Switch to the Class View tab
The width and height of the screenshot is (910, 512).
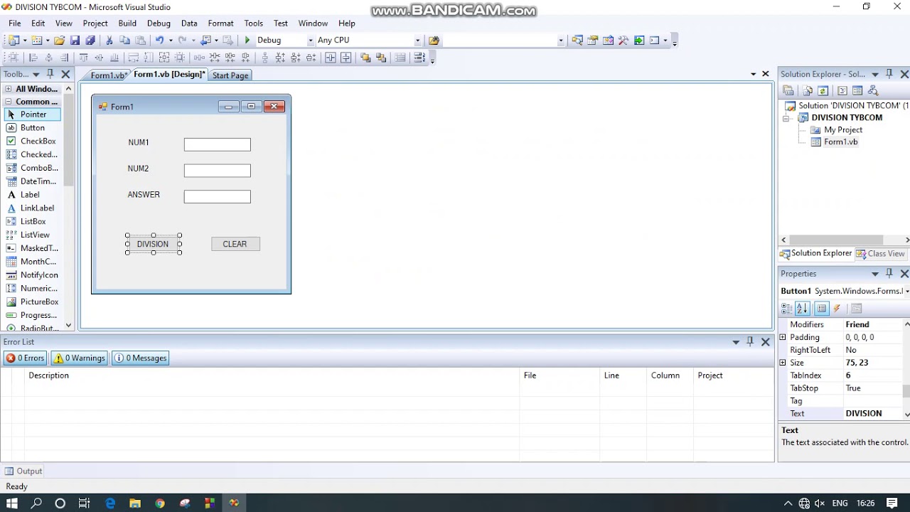(x=880, y=254)
